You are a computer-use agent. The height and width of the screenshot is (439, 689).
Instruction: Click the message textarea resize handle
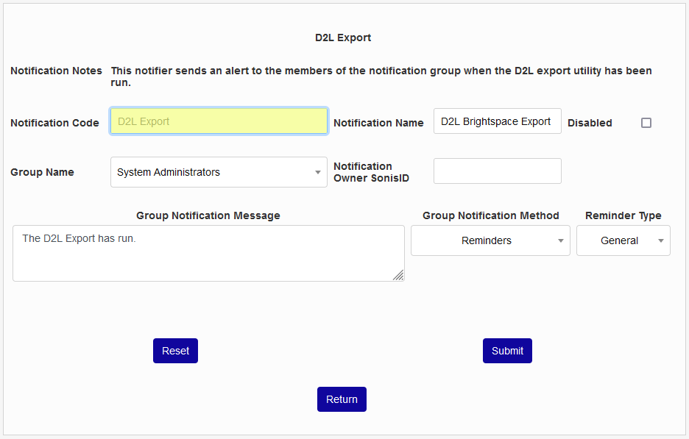tap(398, 275)
